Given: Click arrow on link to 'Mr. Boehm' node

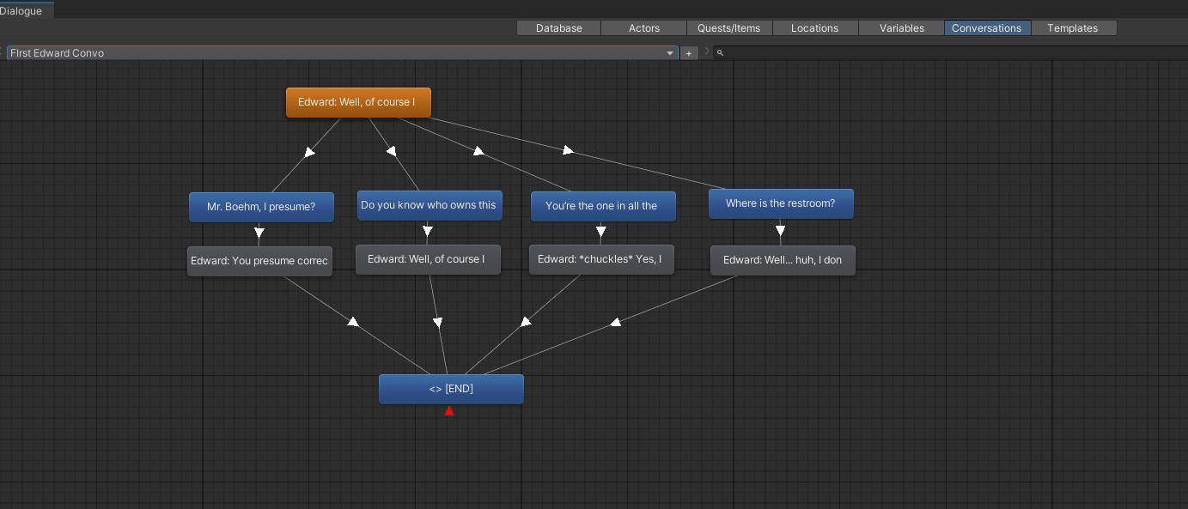Looking at the screenshot, I should coord(309,152).
